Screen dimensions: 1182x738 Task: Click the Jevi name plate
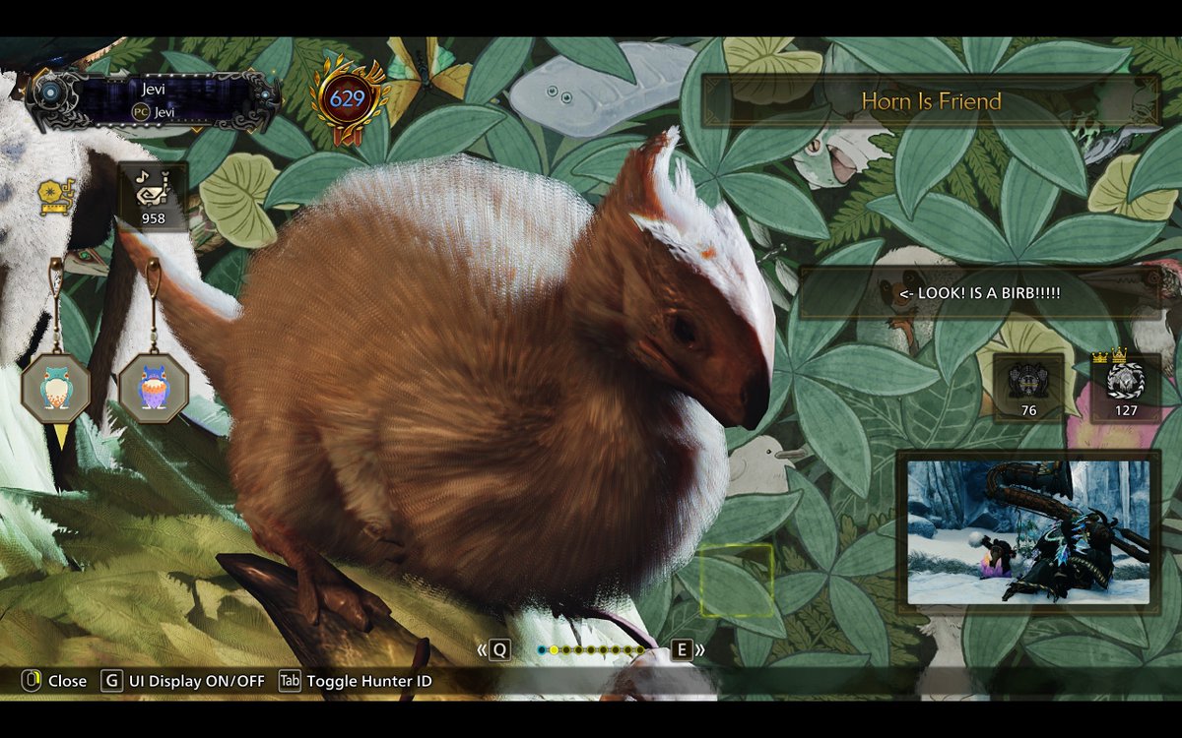pos(153,100)
